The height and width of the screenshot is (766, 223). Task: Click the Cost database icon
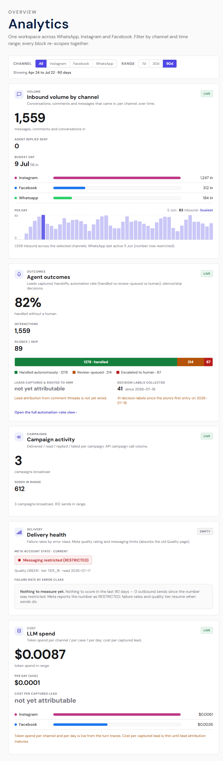(x=19, y=631)
